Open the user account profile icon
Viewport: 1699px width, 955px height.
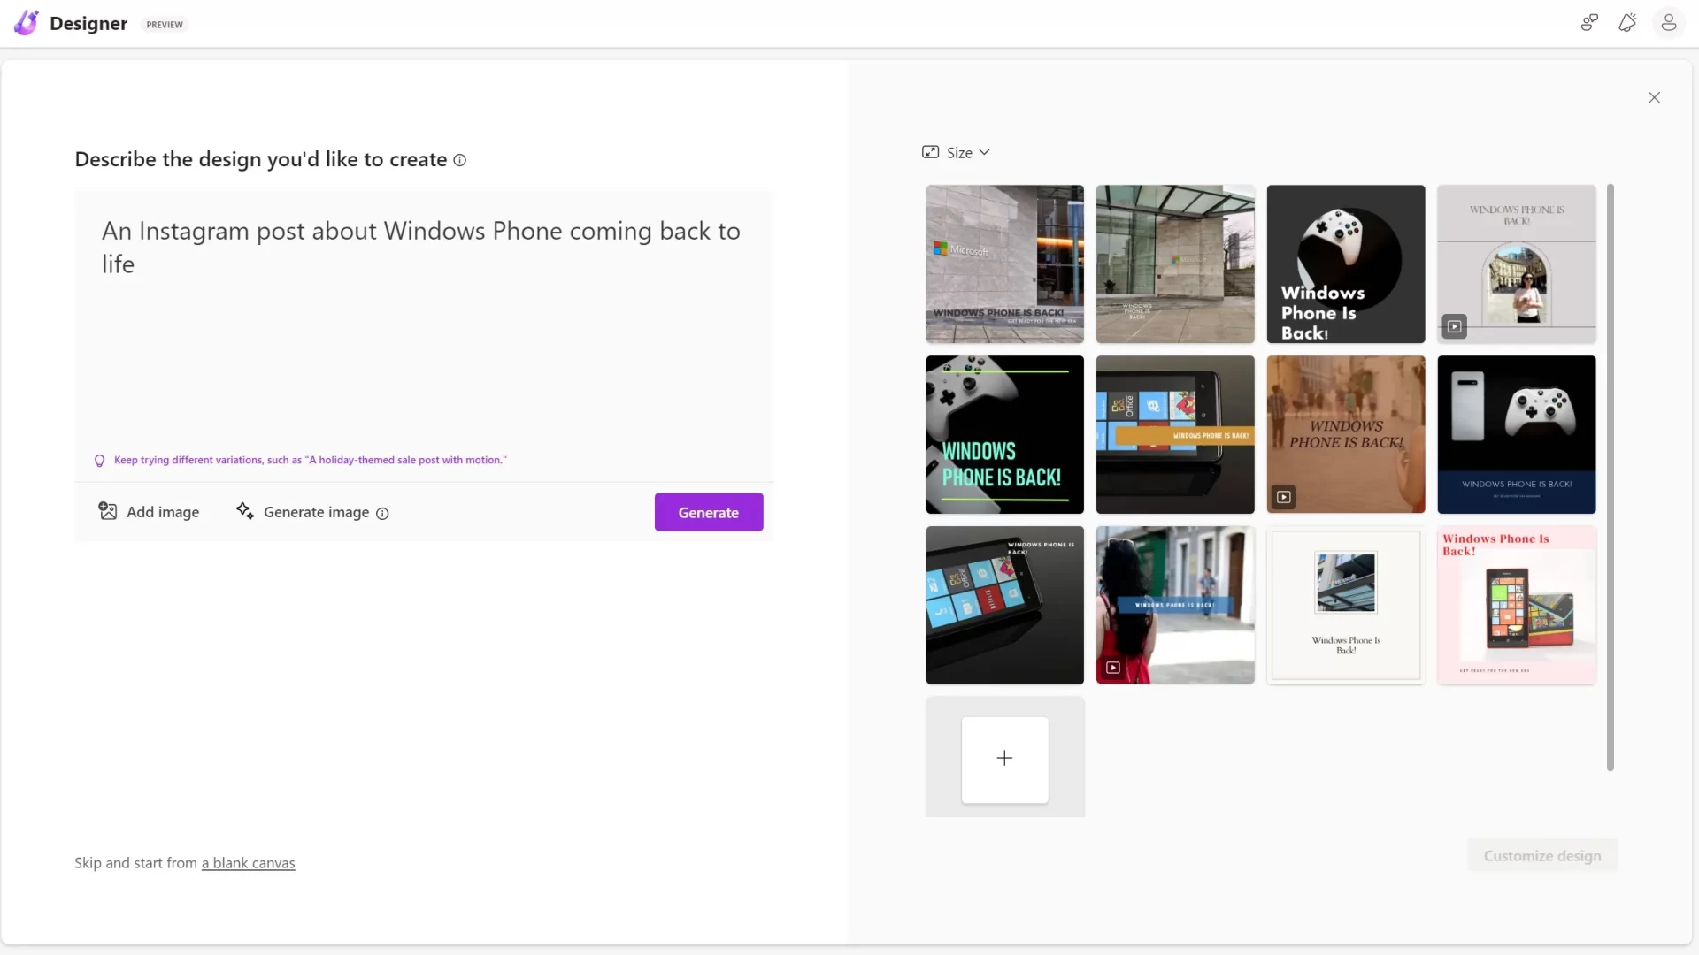1668,23
